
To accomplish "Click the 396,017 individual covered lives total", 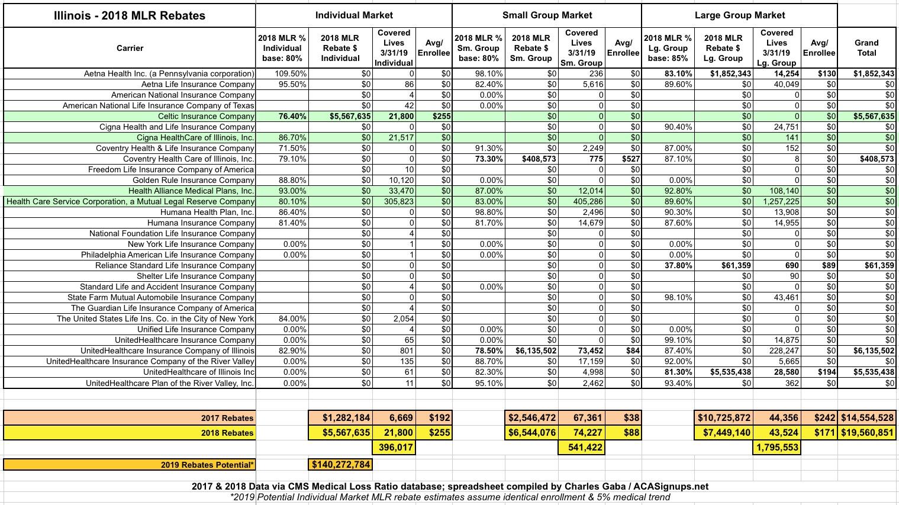I will tap(394, 448).
